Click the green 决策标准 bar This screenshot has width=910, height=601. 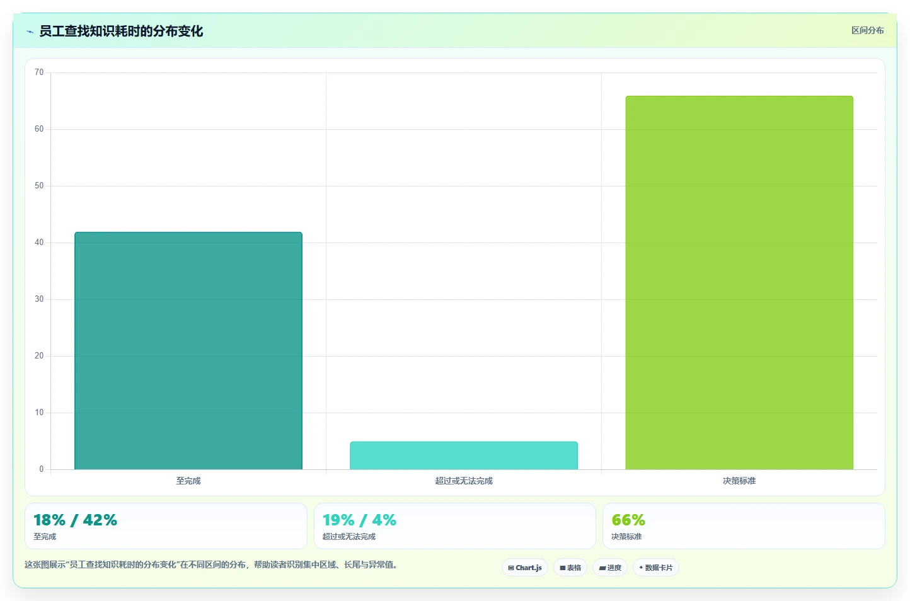(739, 283)
